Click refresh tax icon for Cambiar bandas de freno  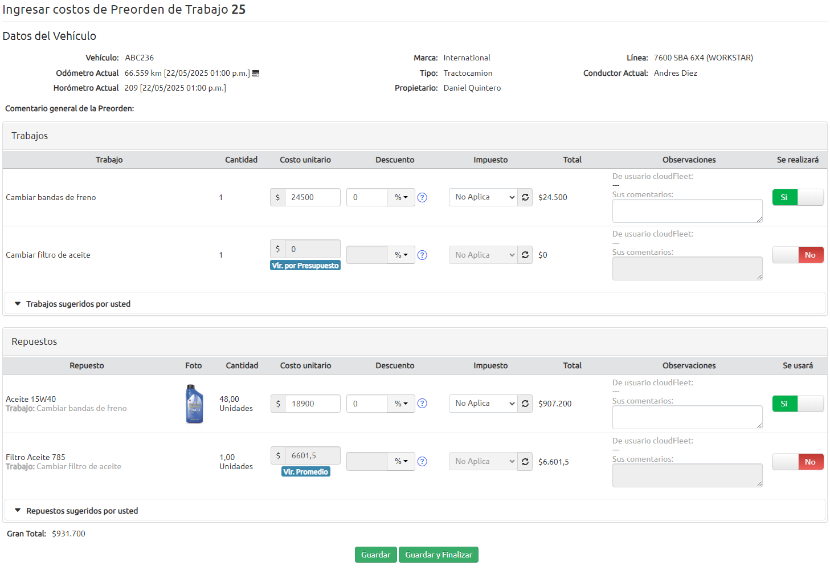tap(525, 197)
